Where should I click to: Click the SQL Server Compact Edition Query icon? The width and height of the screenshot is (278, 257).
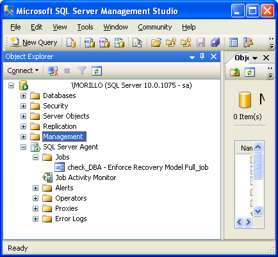pyautogui.click(x=137, y=42)
